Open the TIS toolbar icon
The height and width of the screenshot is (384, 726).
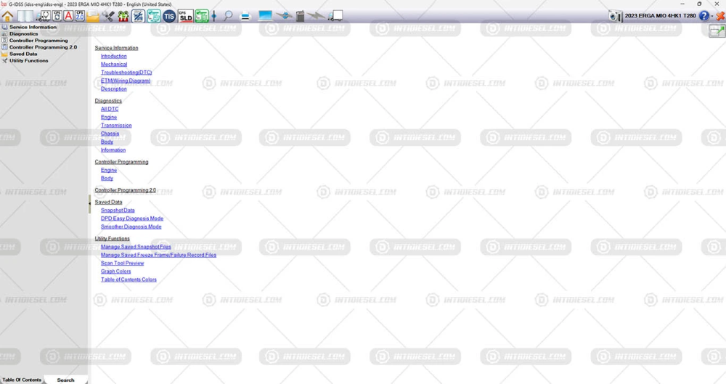click(169, 16)
